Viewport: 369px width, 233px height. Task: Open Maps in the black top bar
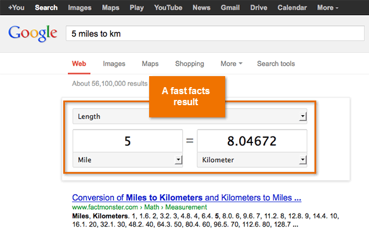click(111, 8)
